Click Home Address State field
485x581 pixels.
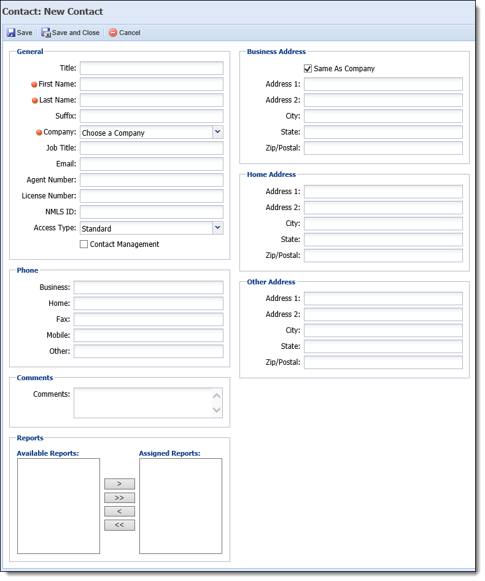384,240
